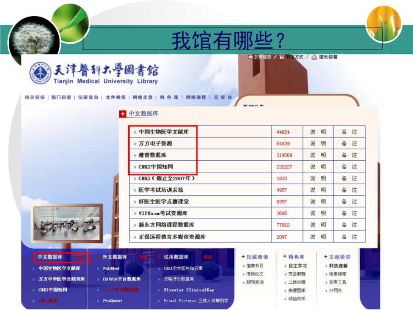
Task: Click 说明 for 中国生物医学文献库 row
Action: (318, 132)
